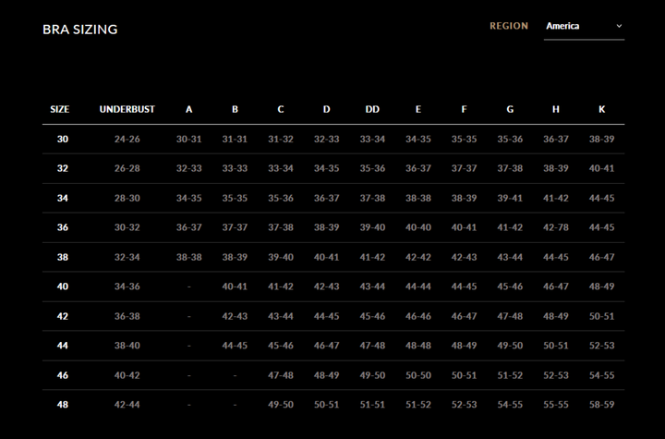Click the 42-78 value in row 36
This screenshot has width=665, height=439.
556,227
